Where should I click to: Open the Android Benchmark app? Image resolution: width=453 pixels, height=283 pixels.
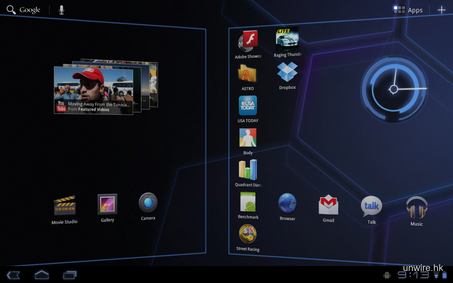tap(248, 203)
